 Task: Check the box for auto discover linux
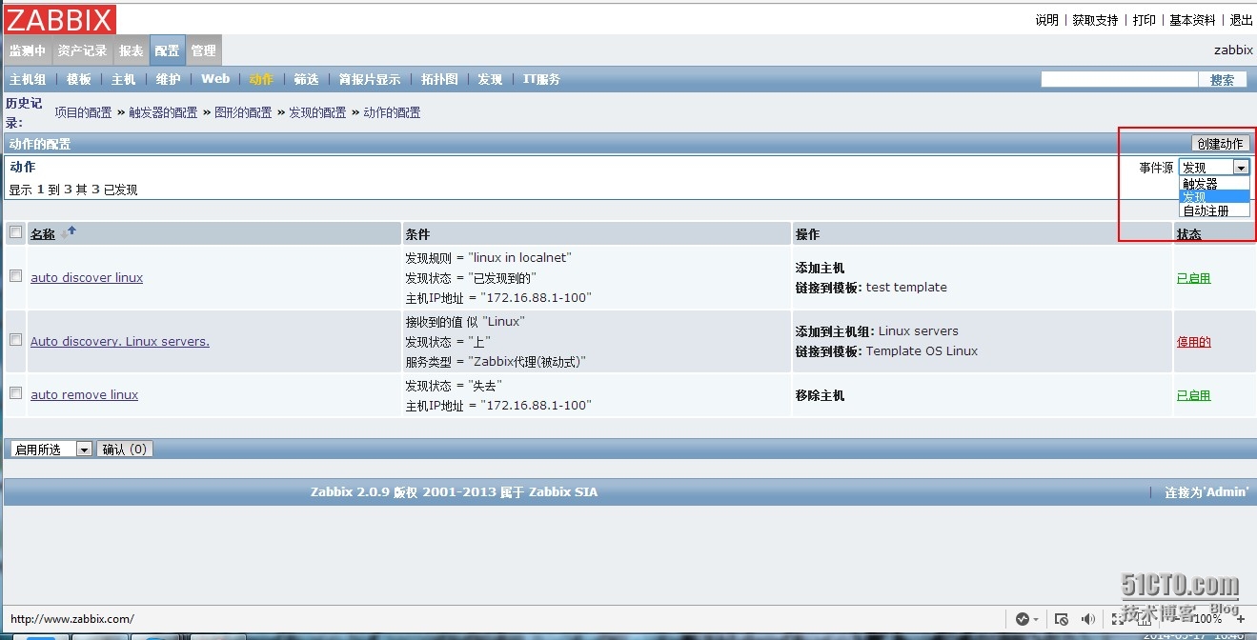(15, 276)
